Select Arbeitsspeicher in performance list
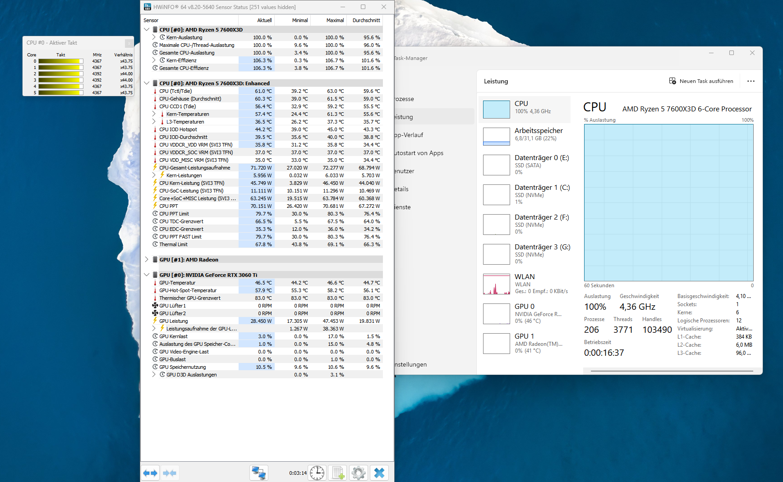 pos(525,136)
